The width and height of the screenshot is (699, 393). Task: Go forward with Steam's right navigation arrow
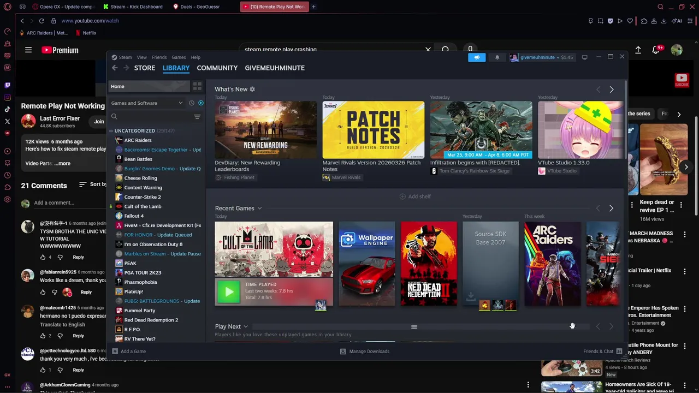126,68
